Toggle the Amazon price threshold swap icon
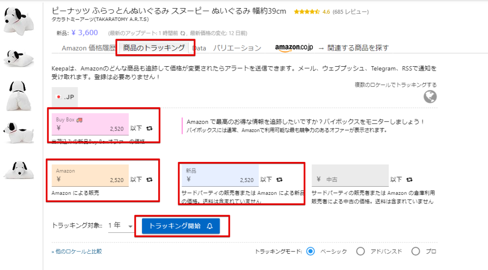The height and width of the screenshot is (270, 488). click(x=150, y=180)
